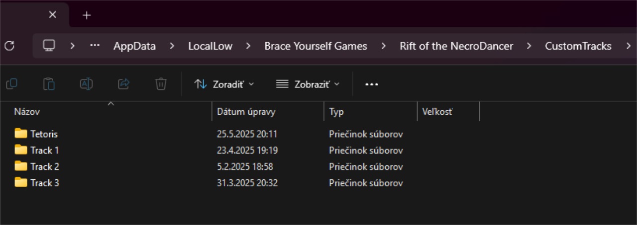637x225 pixels.
Task: Select the Track 2 folder row
Action: point(45,166)
